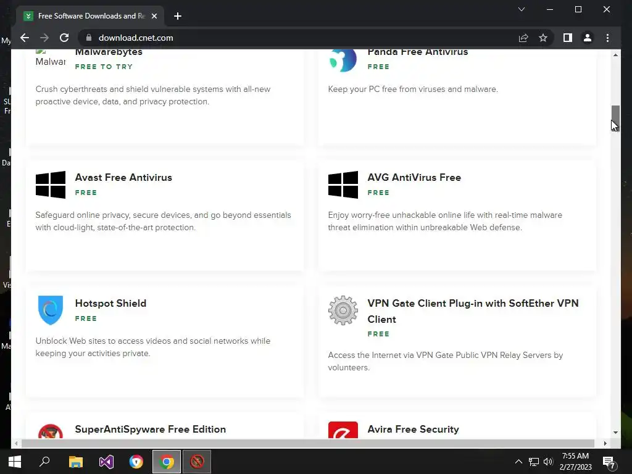The height and width of the screenshot is (474, 632).
Task: Click the Avast description starting 'Safeguard online privacy'
Action: 163,222
